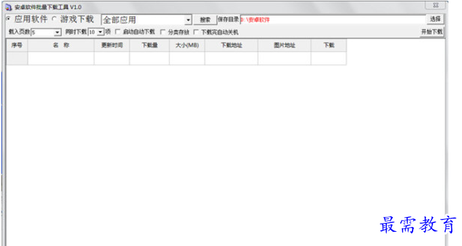Click the 选择 directory button
Screen dimensions: 462x246
[435, 19]
